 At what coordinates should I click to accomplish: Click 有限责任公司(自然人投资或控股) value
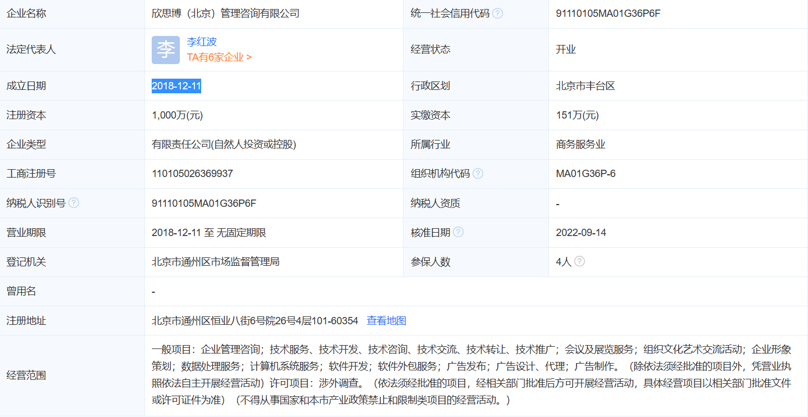click(x=224, y=144)
